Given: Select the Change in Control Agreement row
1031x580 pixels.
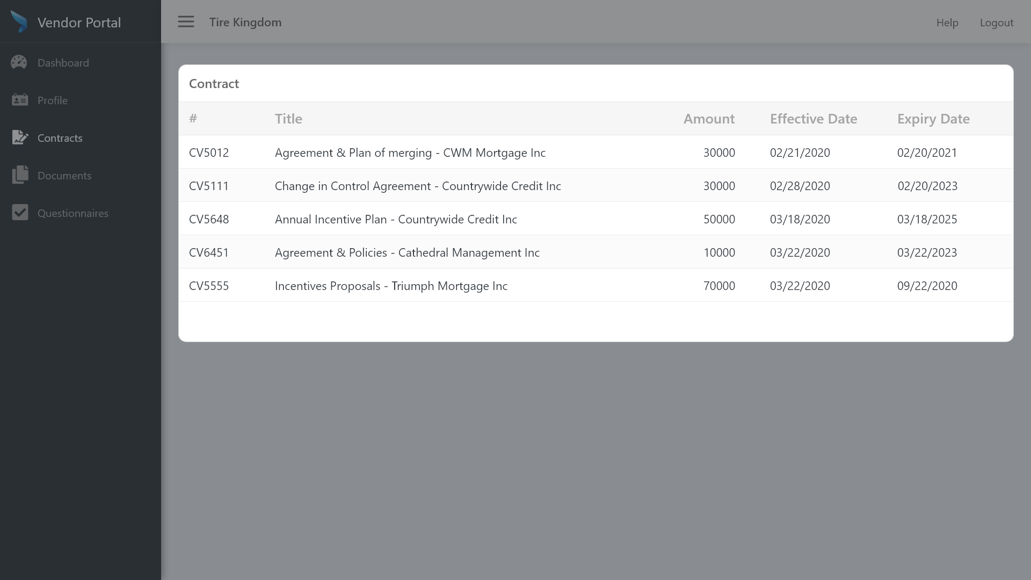Looking at the screenshot, I should (x=418, y=186).
